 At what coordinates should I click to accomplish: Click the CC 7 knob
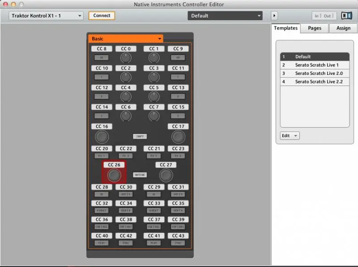154,116
